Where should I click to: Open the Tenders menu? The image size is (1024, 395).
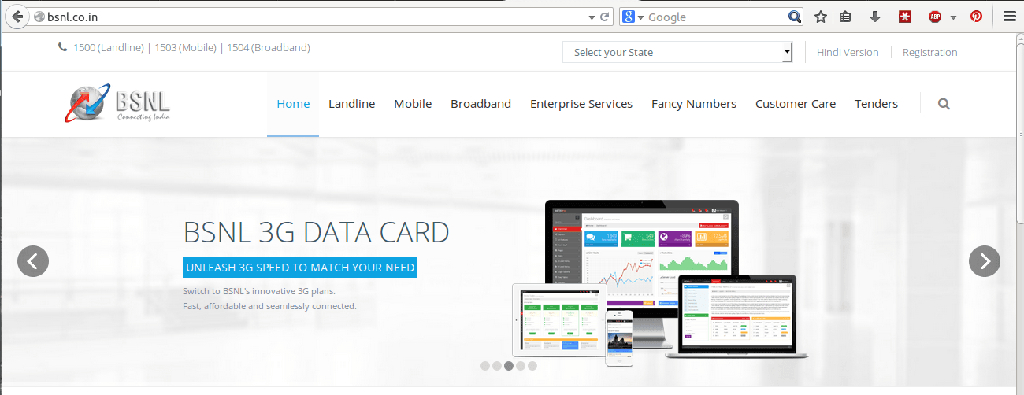[876, 104]
